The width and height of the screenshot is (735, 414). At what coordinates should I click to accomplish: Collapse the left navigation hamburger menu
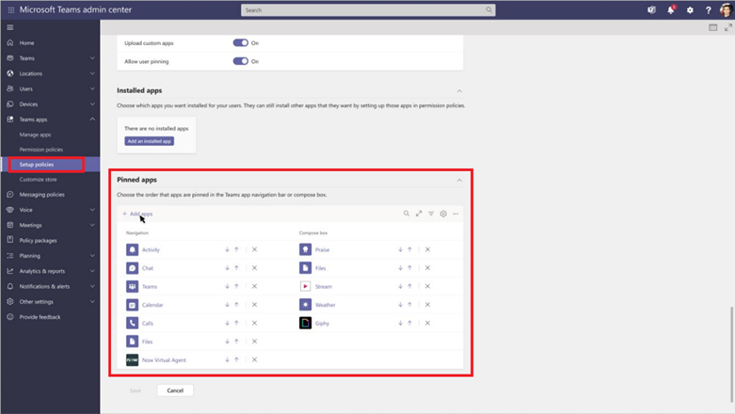(x=9, y=27)
